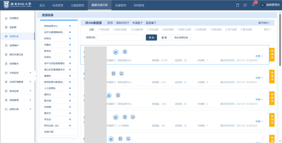The image size is (282, 143).
Task: Filter by theme 2-学生信息
Action: 153,29
